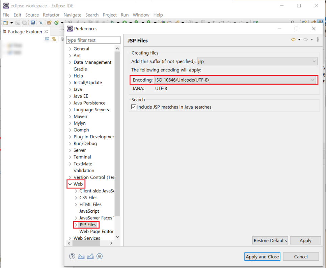Viewport: 326px width, 268px height.
Task: Expand the HTML Files node
Action: click(x=76, y=205)
